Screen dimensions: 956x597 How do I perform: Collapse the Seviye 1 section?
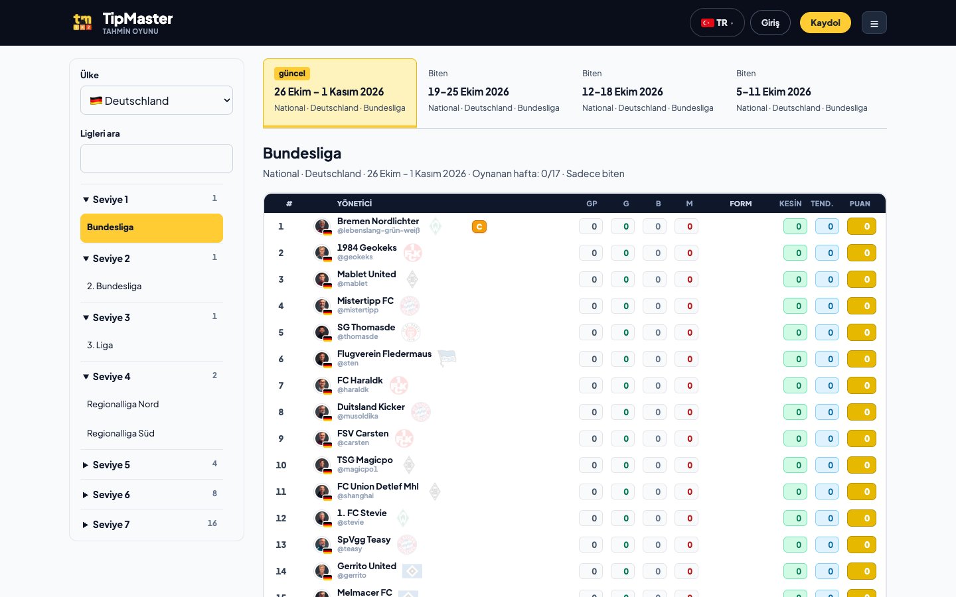pyautogui.click(x=151, y=199)
